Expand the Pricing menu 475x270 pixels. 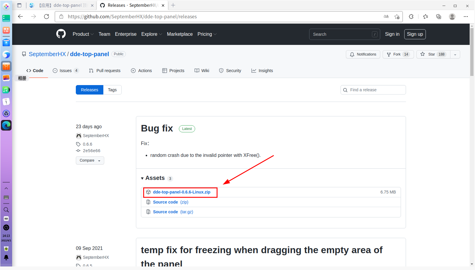pos(207,34)
